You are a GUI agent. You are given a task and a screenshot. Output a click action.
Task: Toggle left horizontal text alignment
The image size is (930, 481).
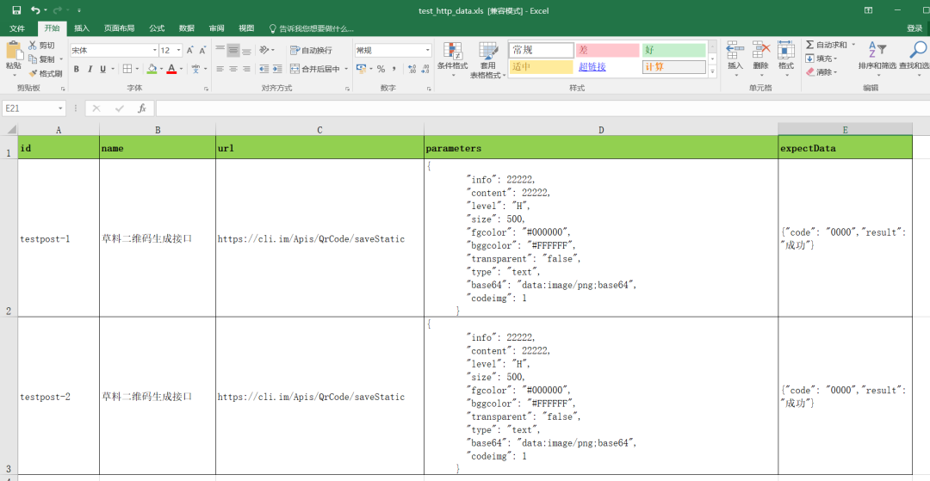click(x=220, y=70)
